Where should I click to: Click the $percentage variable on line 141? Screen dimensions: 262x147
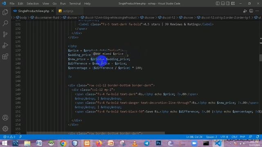pos(77,68)
